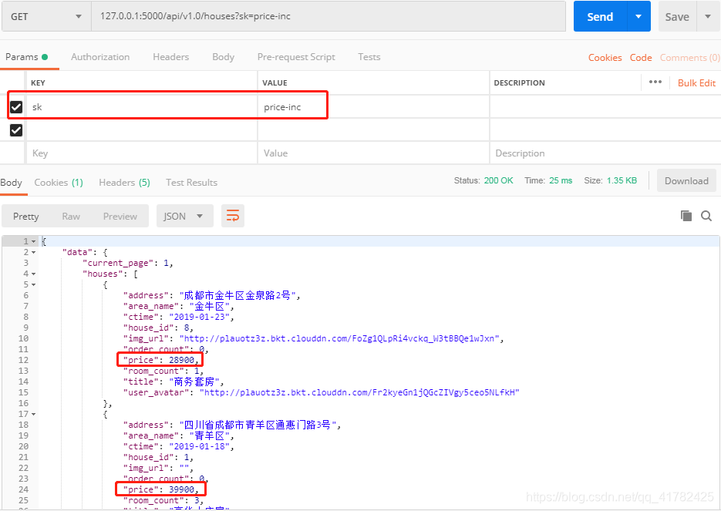Image resolution: width=721 pixels, height=511 pixels.
Task: Click the DESCRIPTION column header
Action: (519, 82)
